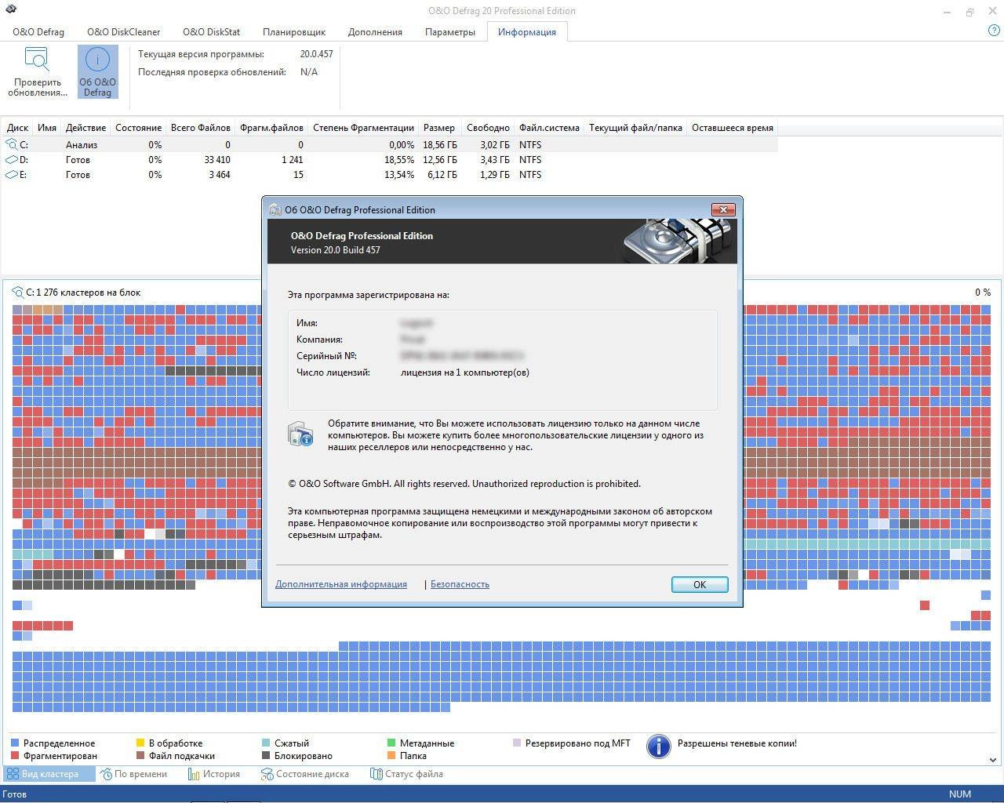Image resolution: width=1004 pixels, height=803 pixels.
Task: Open the Параметры tab
Action: coord(450,32)
